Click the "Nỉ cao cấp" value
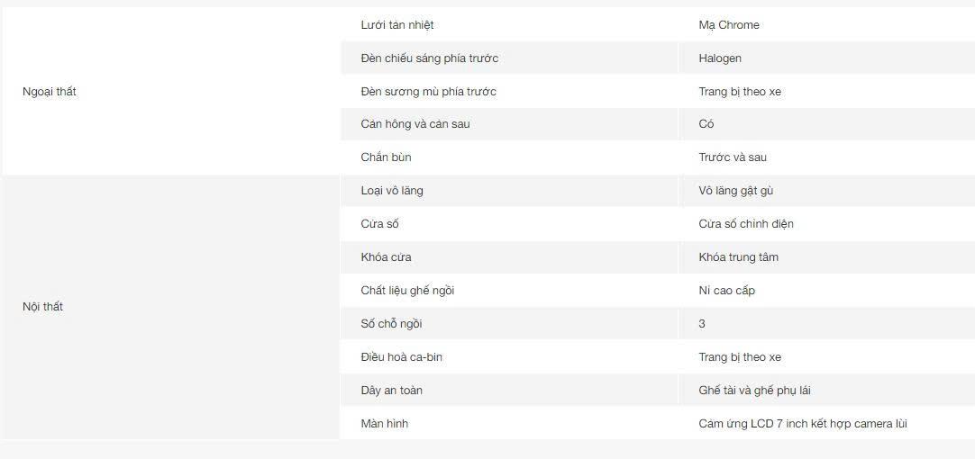 coord(727,291)
